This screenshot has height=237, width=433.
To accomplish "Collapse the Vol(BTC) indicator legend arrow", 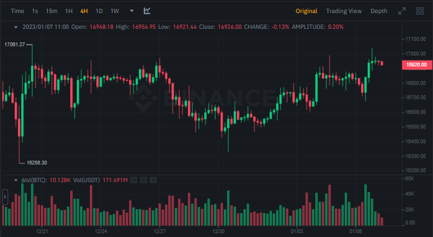I will coord(16,180).
